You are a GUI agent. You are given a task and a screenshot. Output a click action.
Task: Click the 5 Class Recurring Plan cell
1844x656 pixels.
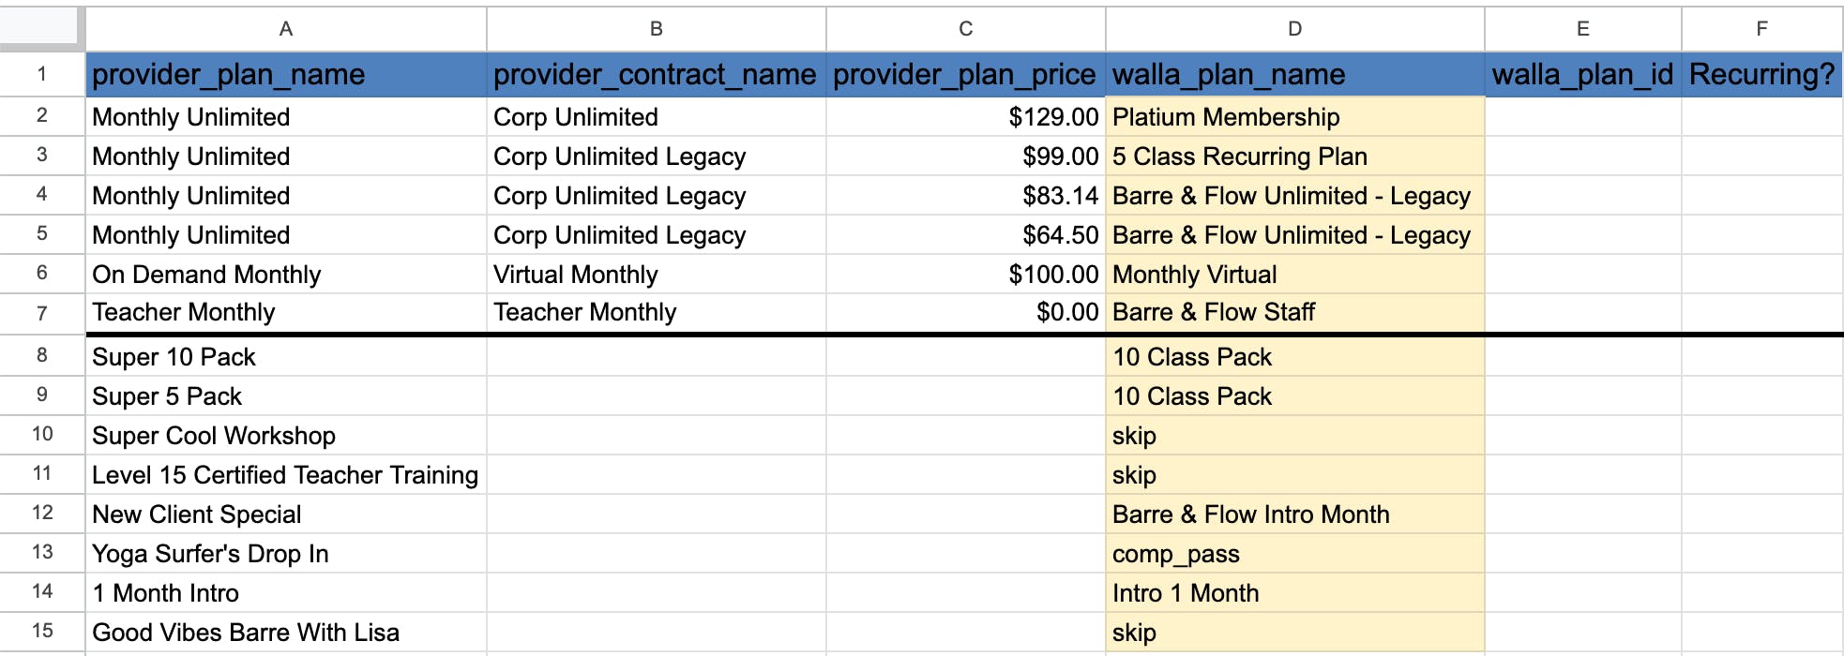click(1294, 157)
